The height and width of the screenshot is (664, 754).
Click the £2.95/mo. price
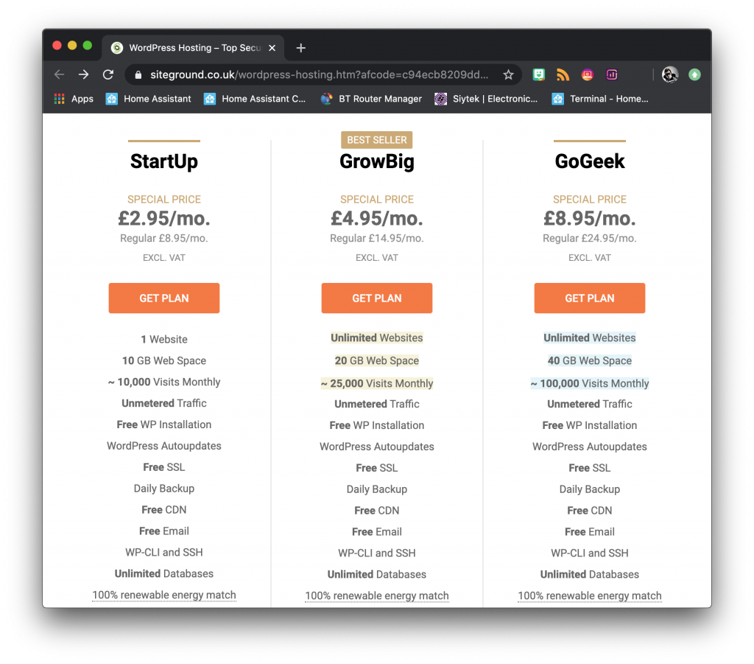coord(164,218)
